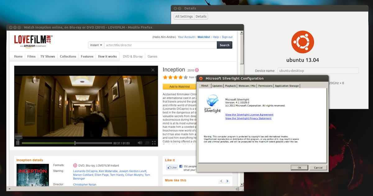View the Silverlight License Agreement
This screenshot has width=373, height=196.
pos(249,114)
